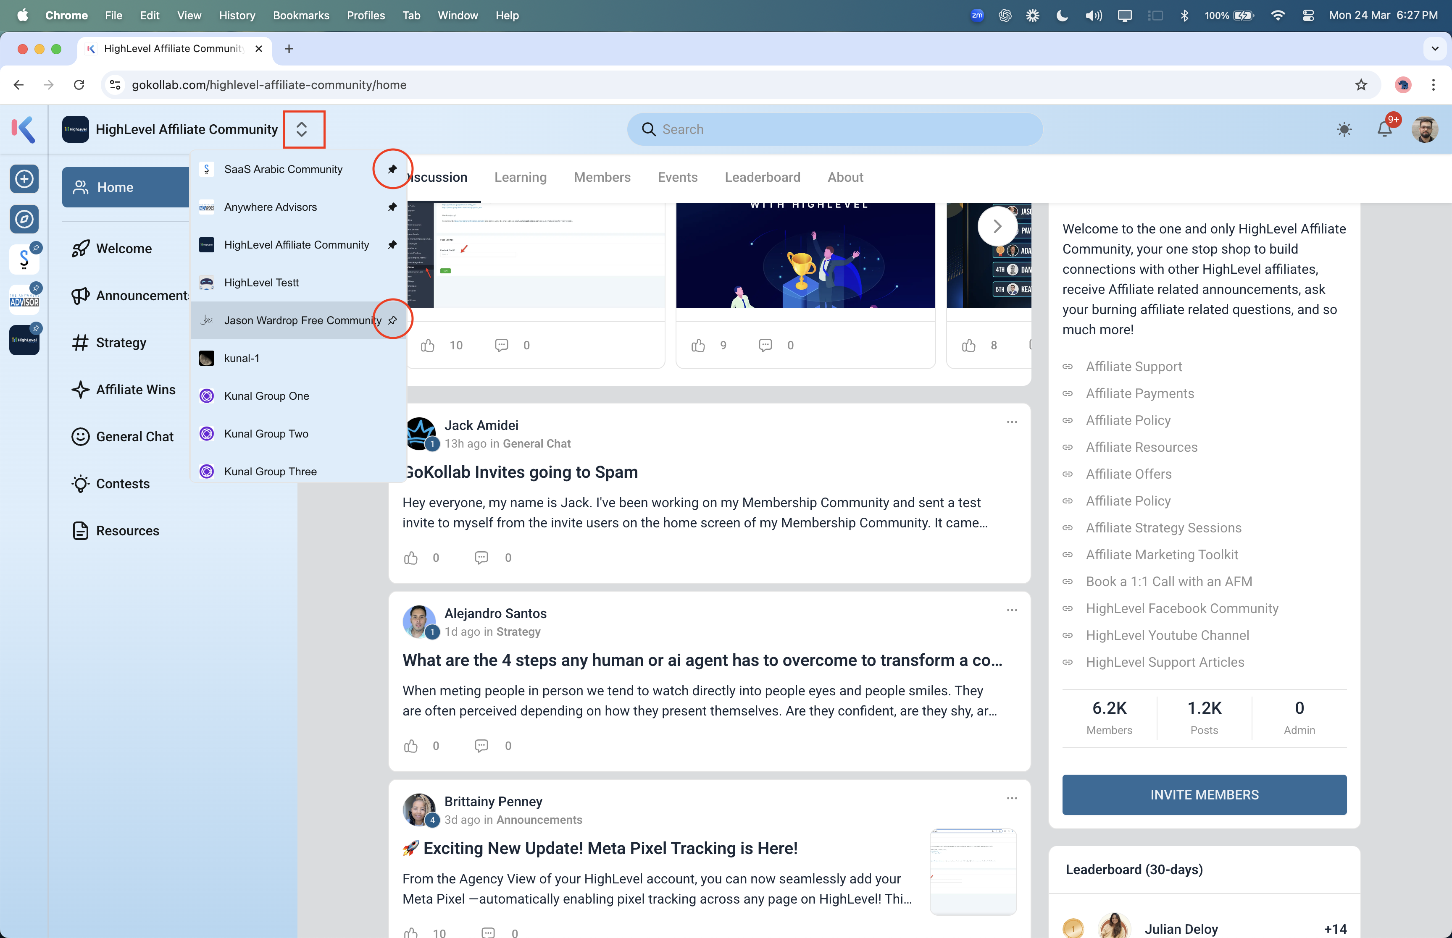
Task: Open Jack Amidei post options menu
Action: 1011,422
